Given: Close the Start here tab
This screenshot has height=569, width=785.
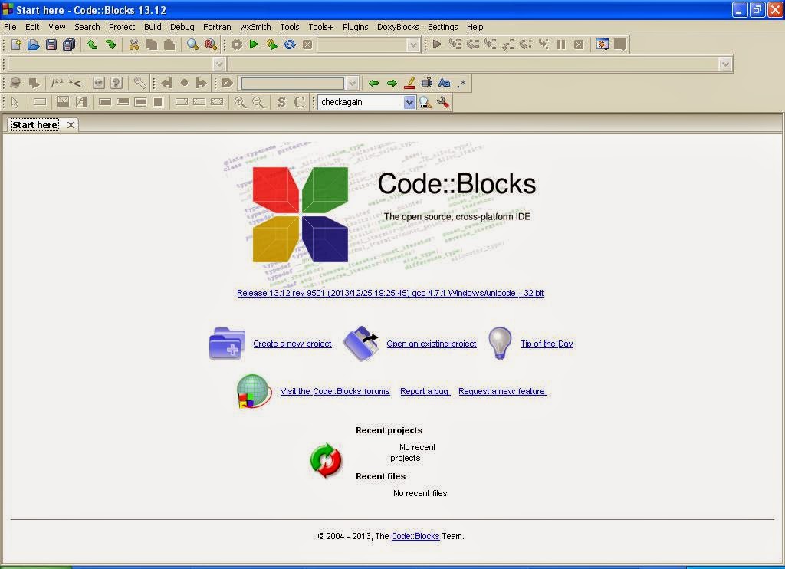Looking at the screenshot, I should [71, 125].
